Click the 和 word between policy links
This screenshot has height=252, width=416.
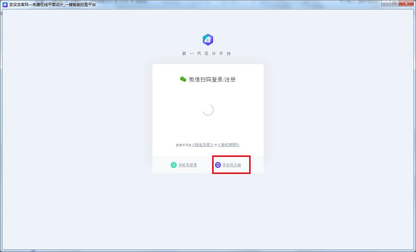click(x=216, y=145)
